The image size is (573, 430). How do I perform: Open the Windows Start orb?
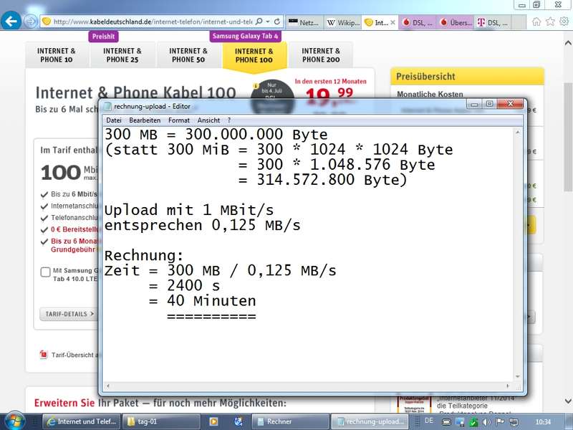14,421
